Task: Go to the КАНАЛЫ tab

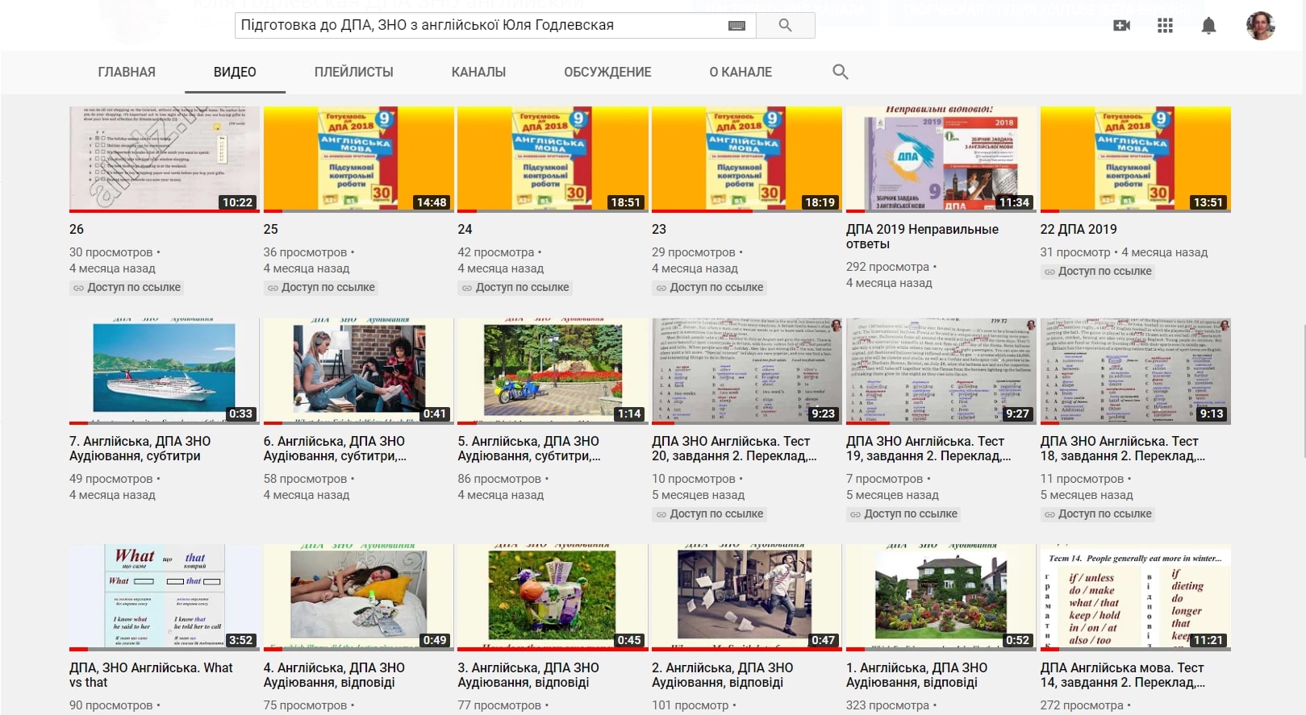Action: point(478,72)
